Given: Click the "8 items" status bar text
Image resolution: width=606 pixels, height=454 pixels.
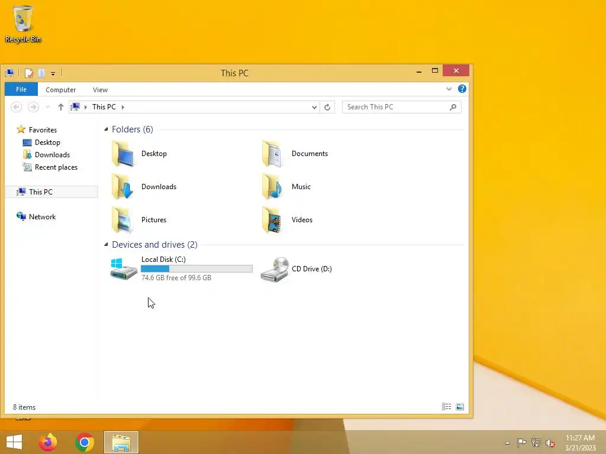Looking at the screenshot, I should pyautogui.click(x=24, y=407).
